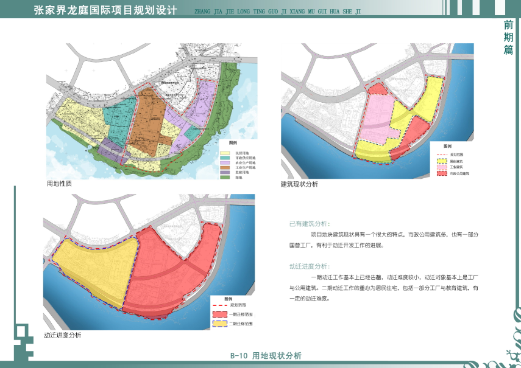This screenshot has height=368, width=521.
Task: Click the line starting 国营工厂，有利于动迁
Action: 336,245
